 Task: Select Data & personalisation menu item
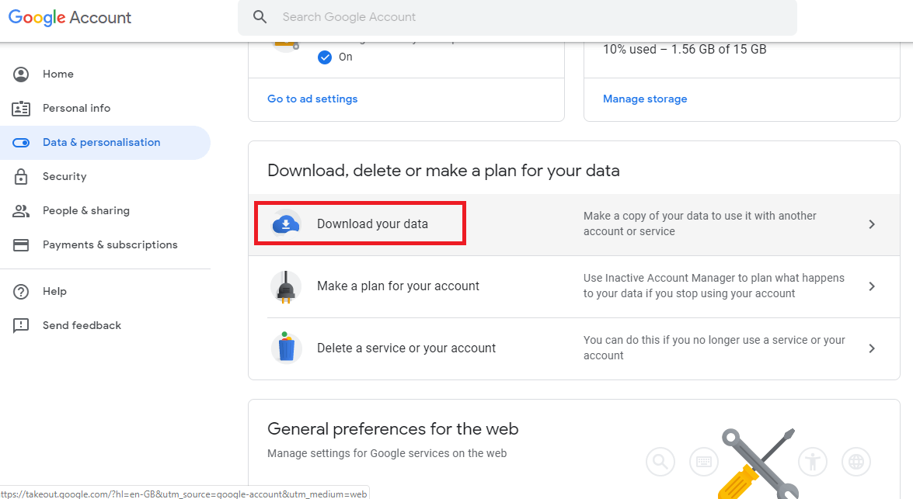pyautogui.click(x=105, y=143)
